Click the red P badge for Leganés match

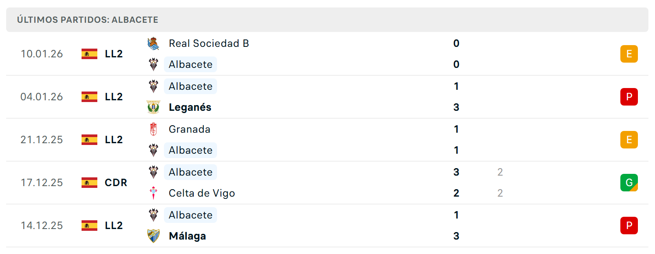tap(629, 97)
